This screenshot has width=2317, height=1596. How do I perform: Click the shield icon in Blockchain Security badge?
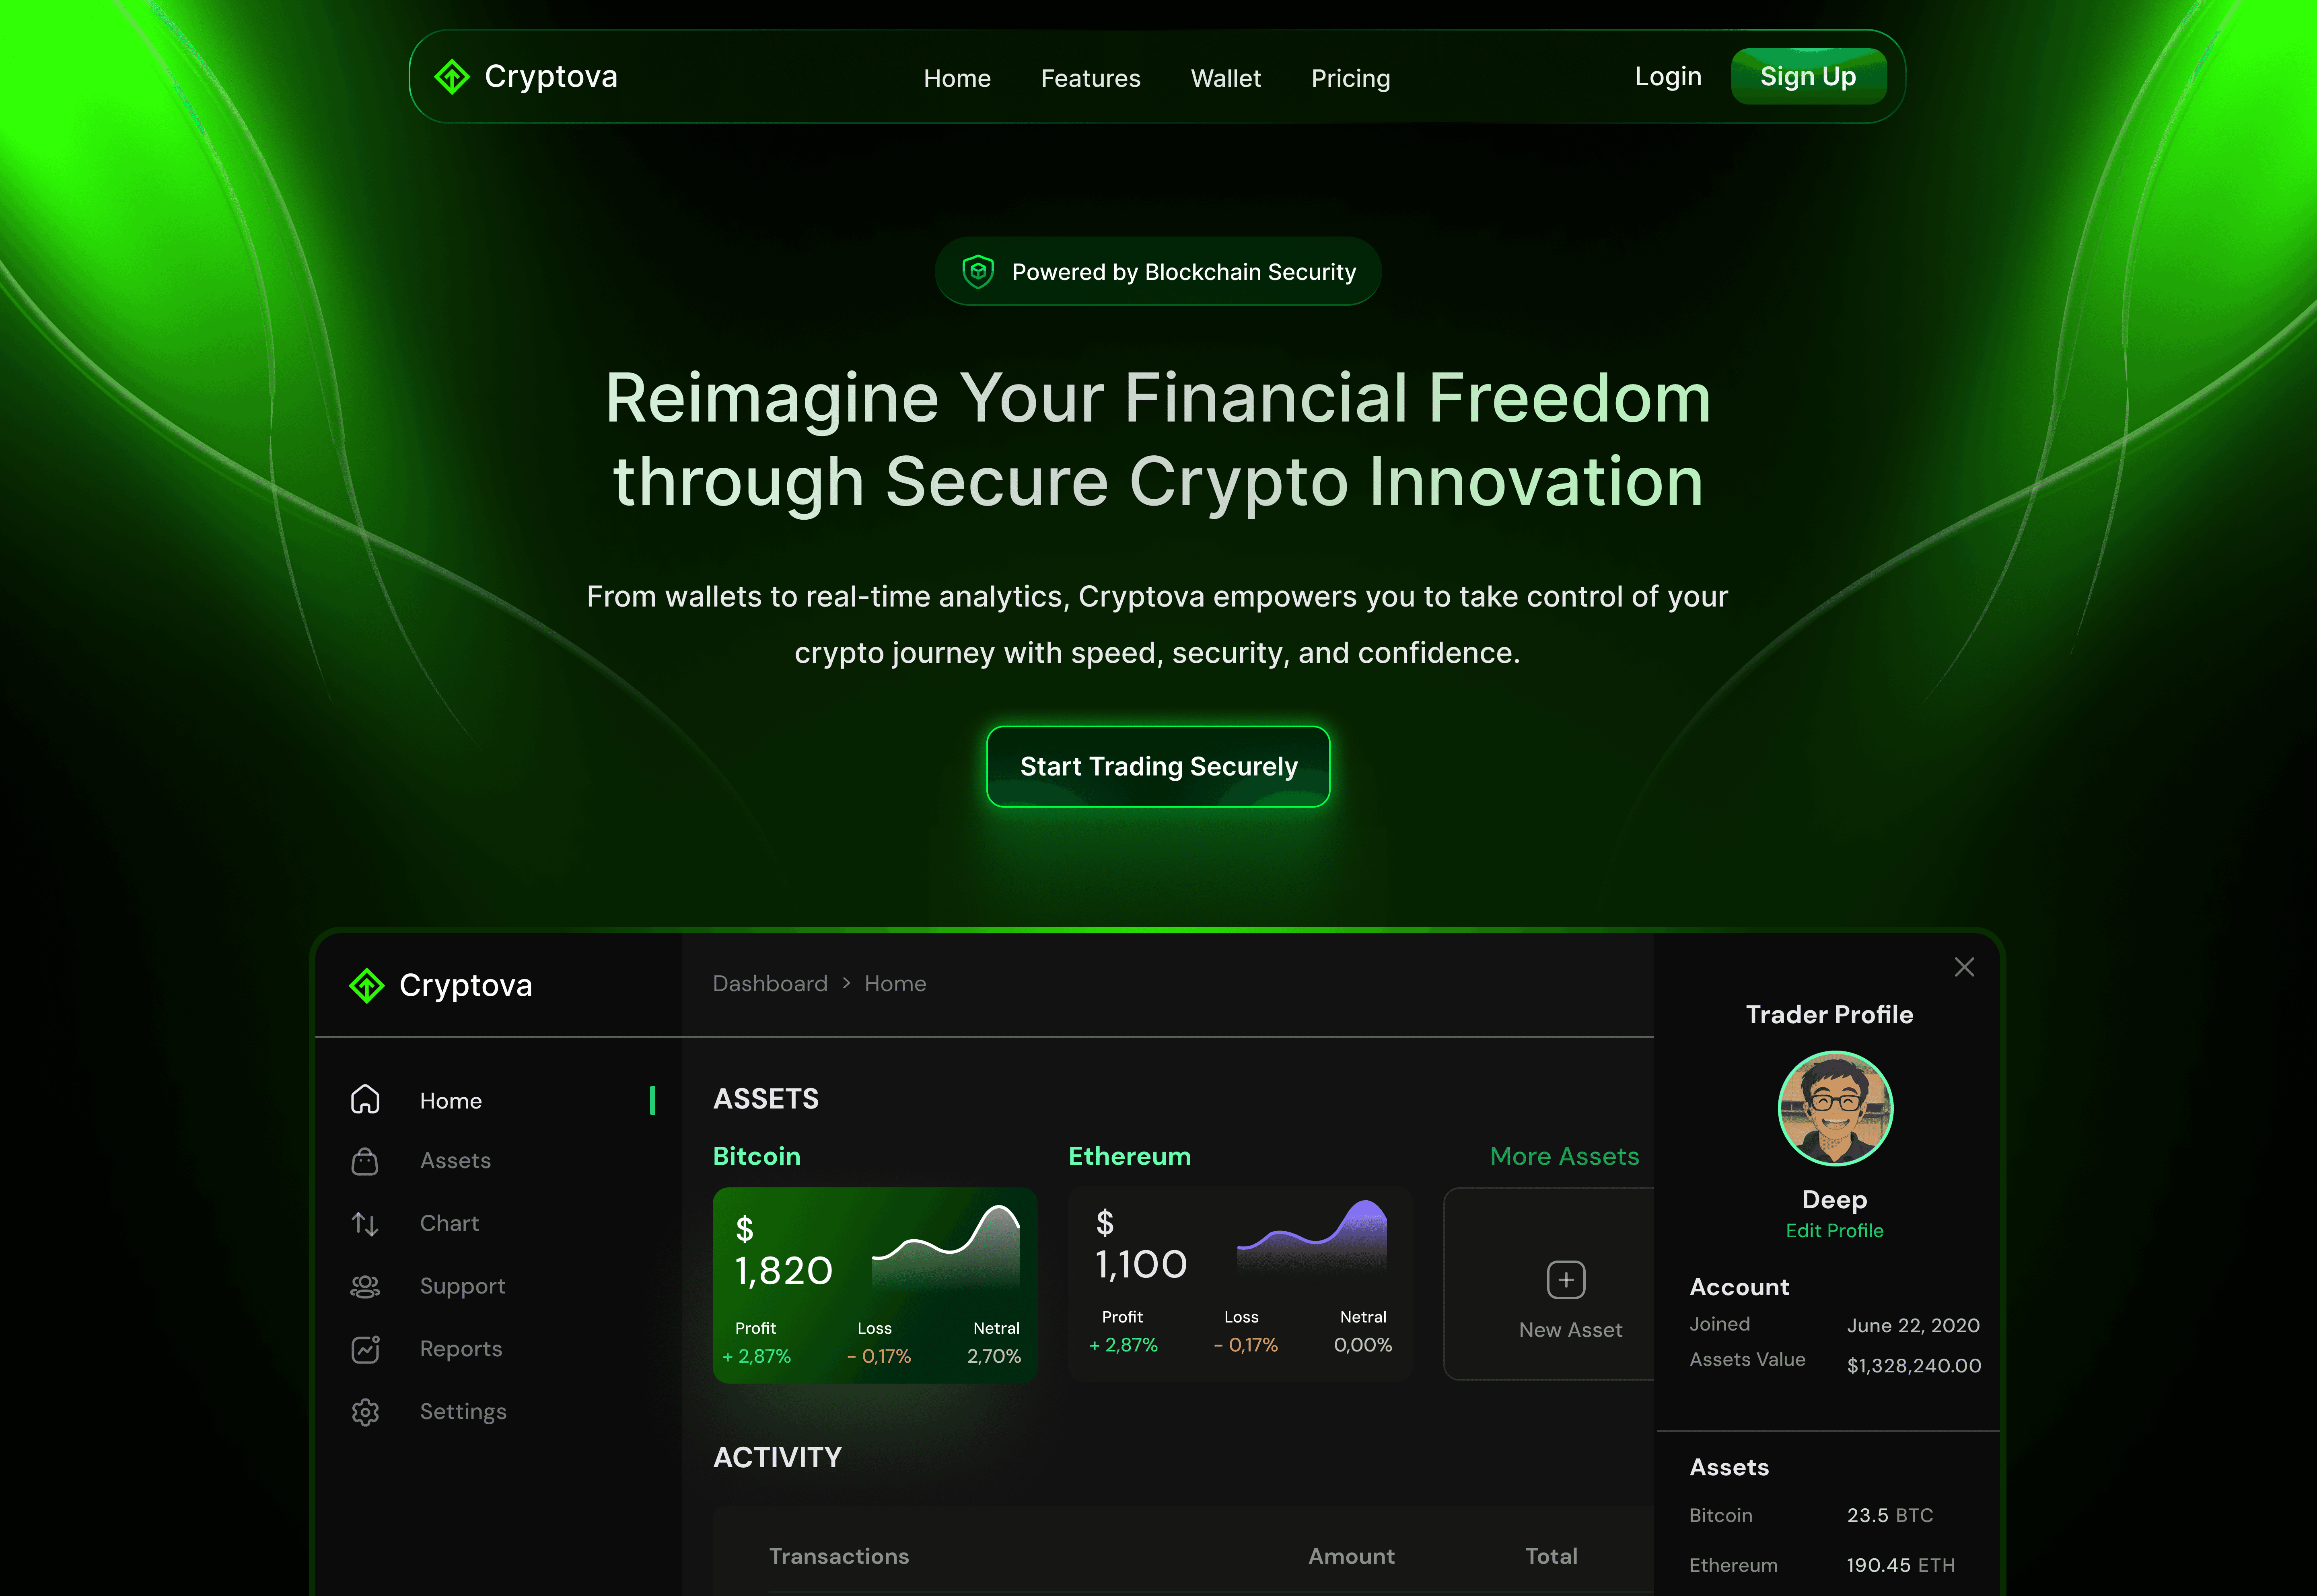point(977,271)
